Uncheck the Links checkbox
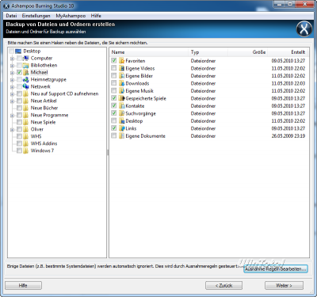317x297 pixels. point(114,128)
